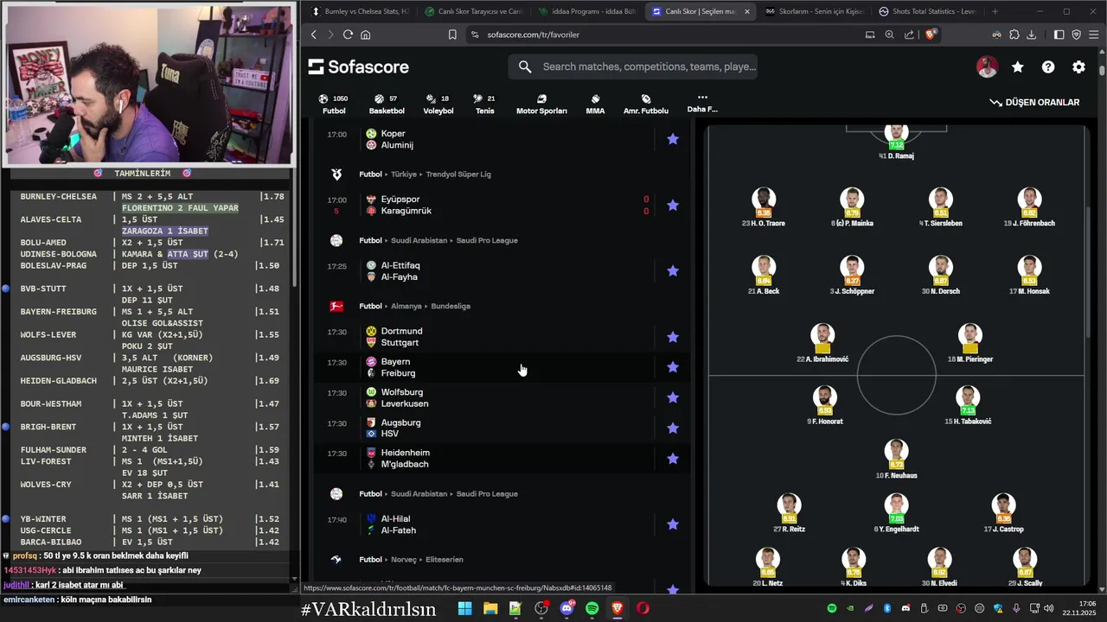Switch to Canlı Skor Tarayıcısı tab
Viewport: 1107px width, 622px height.
pos(473,11)
